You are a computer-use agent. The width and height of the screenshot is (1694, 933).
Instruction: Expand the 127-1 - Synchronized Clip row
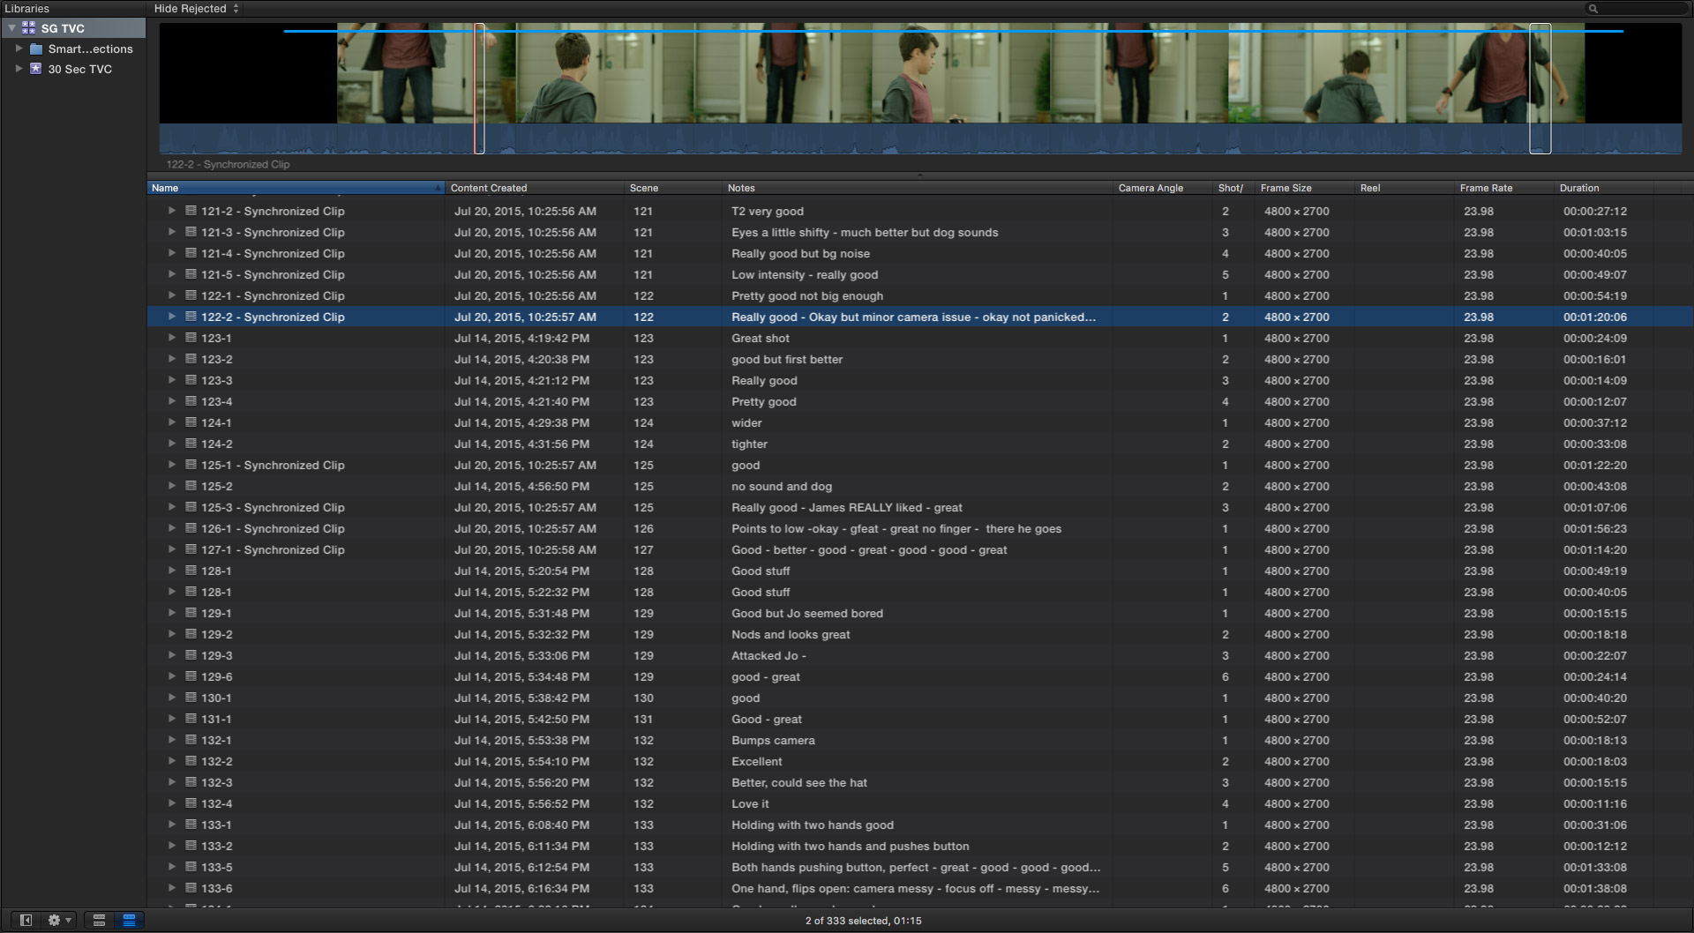pyautogui.click(x=172, y=549)
